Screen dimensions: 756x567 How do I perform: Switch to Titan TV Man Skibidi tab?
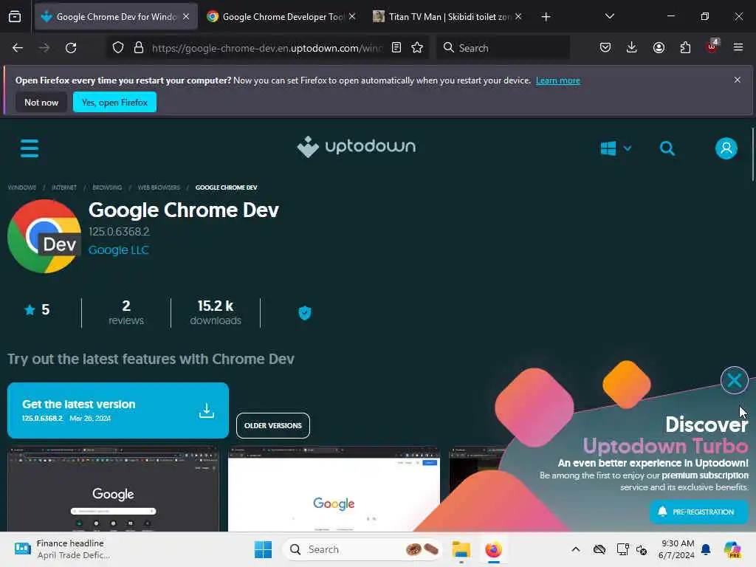coord(447,17)
